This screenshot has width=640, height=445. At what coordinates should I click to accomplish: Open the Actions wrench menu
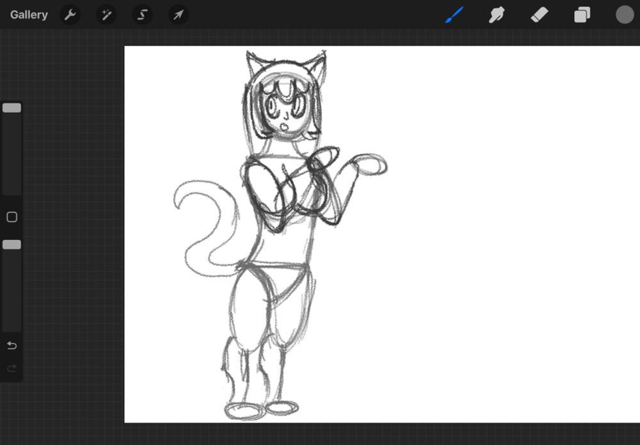70,15
